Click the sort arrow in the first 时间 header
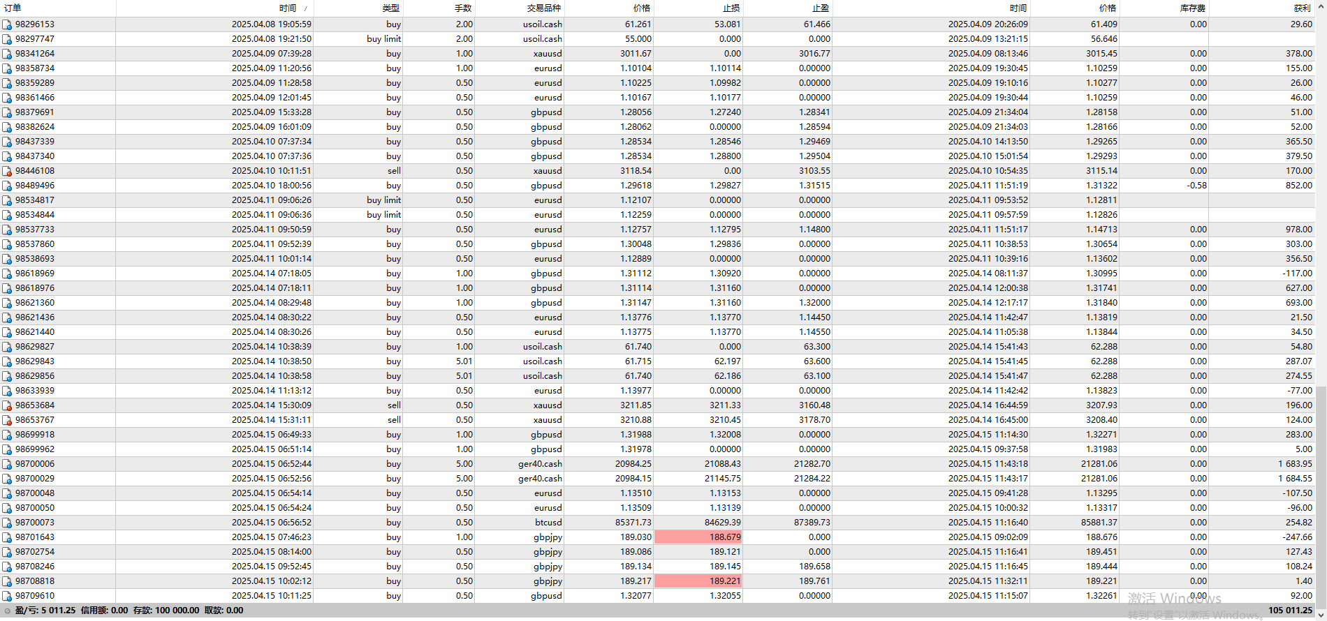The width and height of the screenshot is (1327, 621). point(305,8)
